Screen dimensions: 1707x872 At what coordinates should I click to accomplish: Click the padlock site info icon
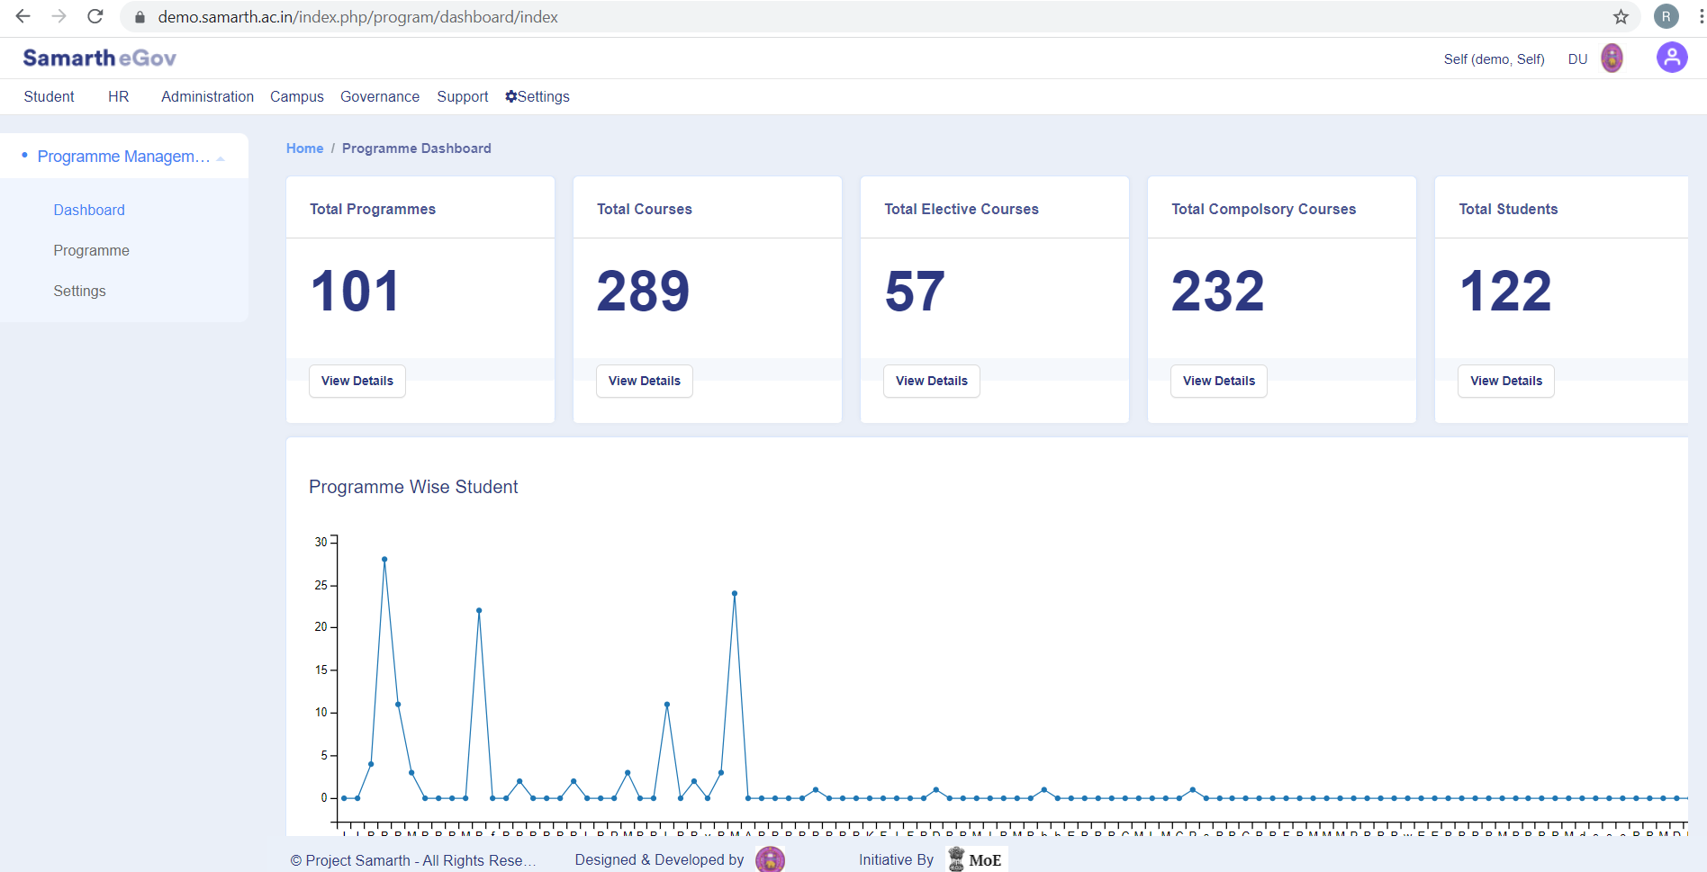point(140,17)
